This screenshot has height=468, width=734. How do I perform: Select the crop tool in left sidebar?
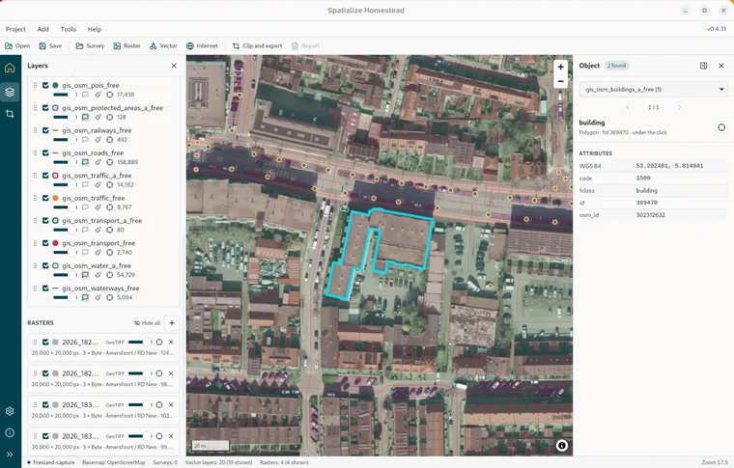point(10,114)
